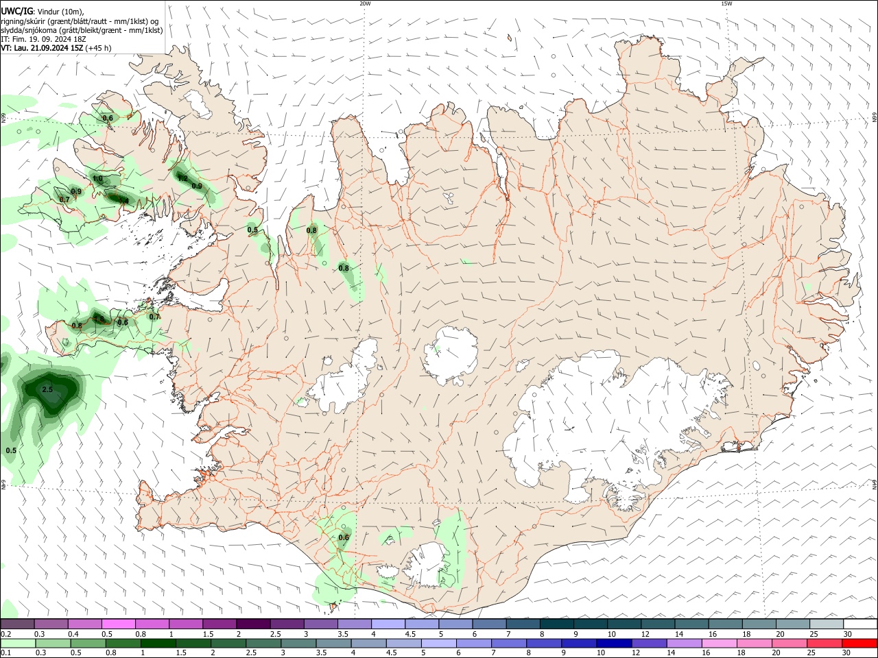Click the '30' label in the upper legend
The width and height of the screenshot is (878, 658).
coord(848,634)
